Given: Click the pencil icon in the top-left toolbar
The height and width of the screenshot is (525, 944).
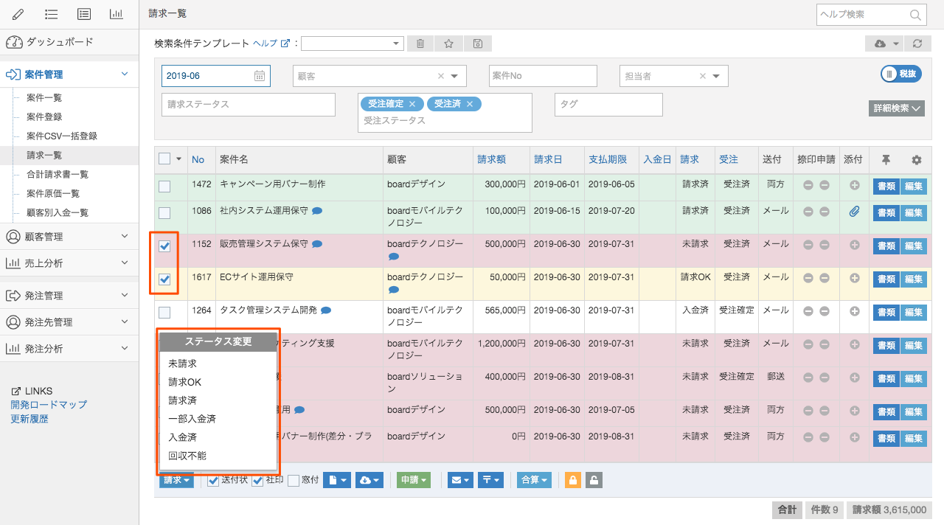Looking at the screenshot, I should [18, 14].
